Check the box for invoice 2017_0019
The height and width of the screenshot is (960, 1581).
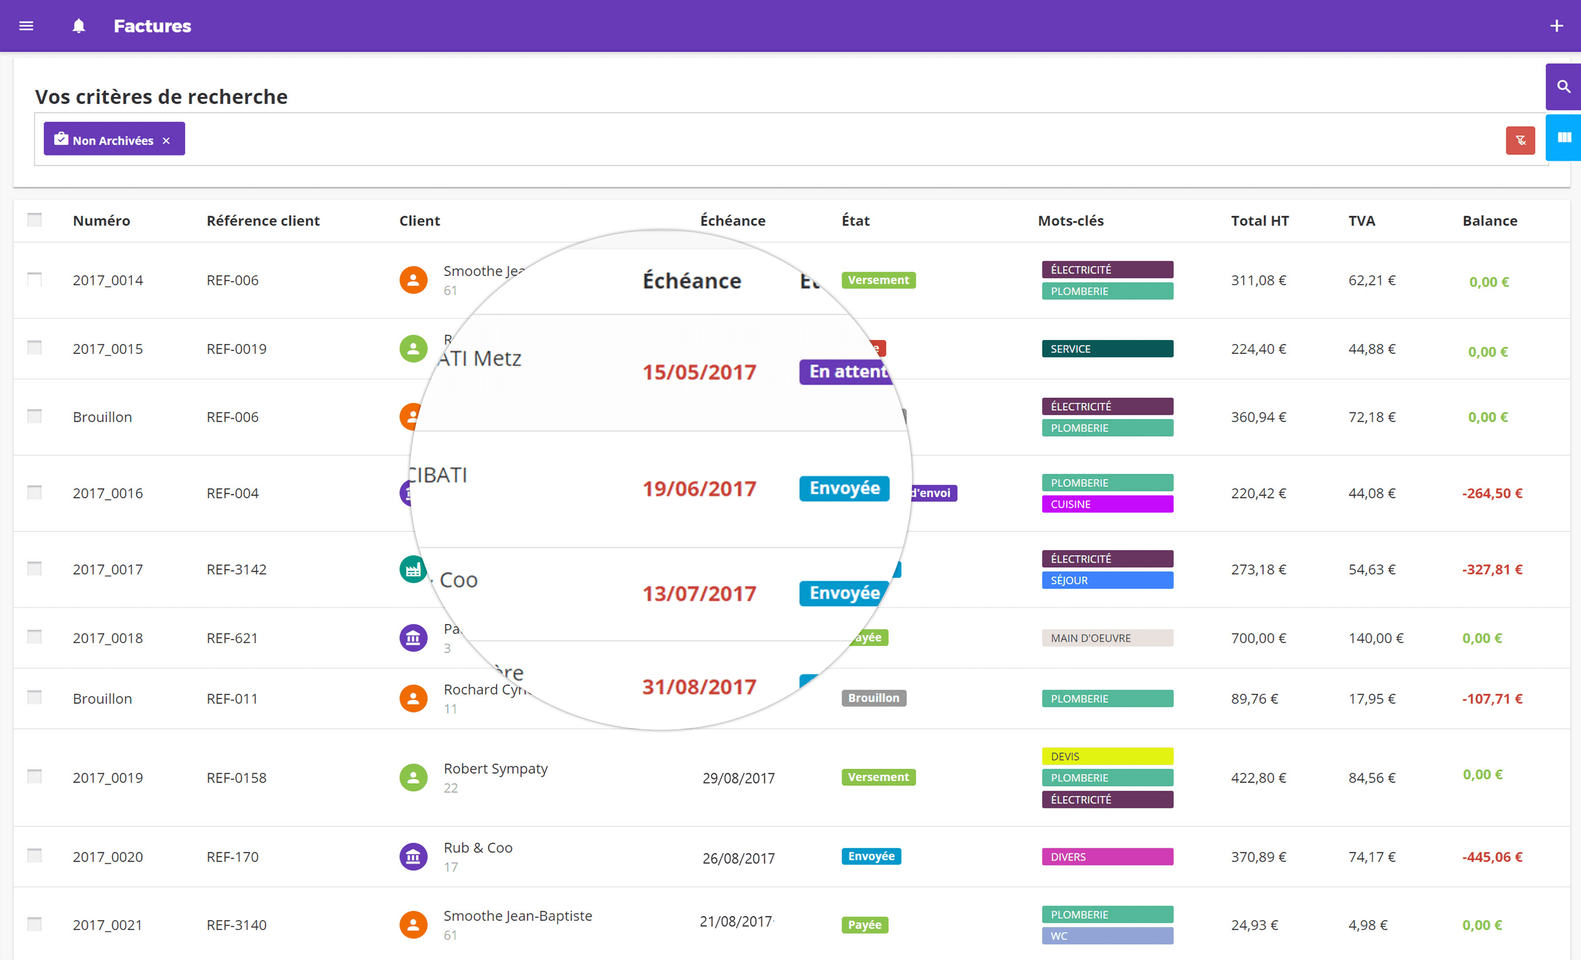point(35,776)
